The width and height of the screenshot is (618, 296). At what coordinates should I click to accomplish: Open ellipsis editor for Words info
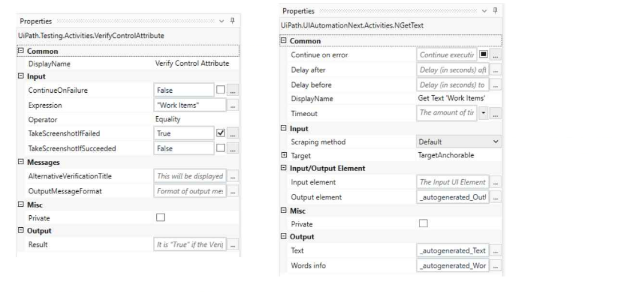496,266
